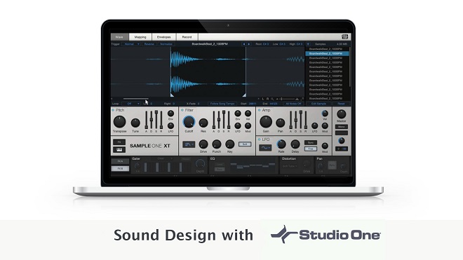The image size is (463, 260).
Task: Open the Distortion type dropdown
Action: (290, 166)
